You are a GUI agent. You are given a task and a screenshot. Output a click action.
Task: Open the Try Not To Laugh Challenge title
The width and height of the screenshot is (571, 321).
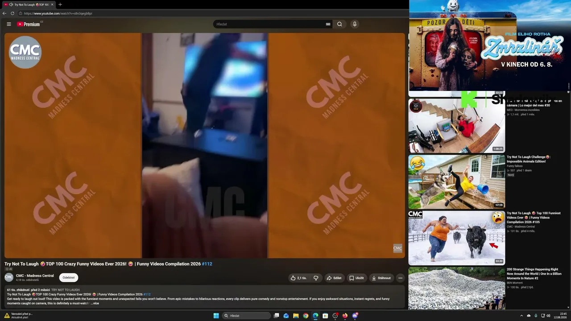(x=528, y=159)
